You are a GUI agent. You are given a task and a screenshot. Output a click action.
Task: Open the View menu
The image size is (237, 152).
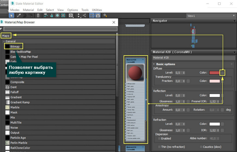(60, 10)
